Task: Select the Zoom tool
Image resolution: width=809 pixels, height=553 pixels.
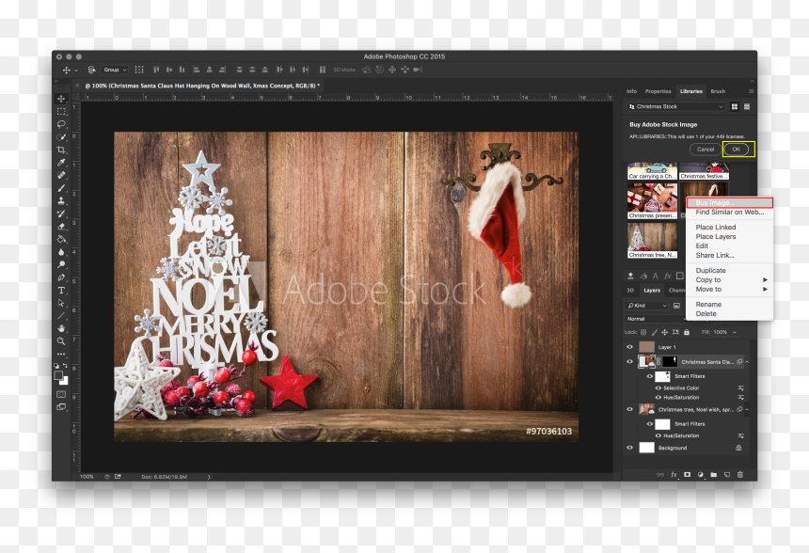Action: pos(61,341)
